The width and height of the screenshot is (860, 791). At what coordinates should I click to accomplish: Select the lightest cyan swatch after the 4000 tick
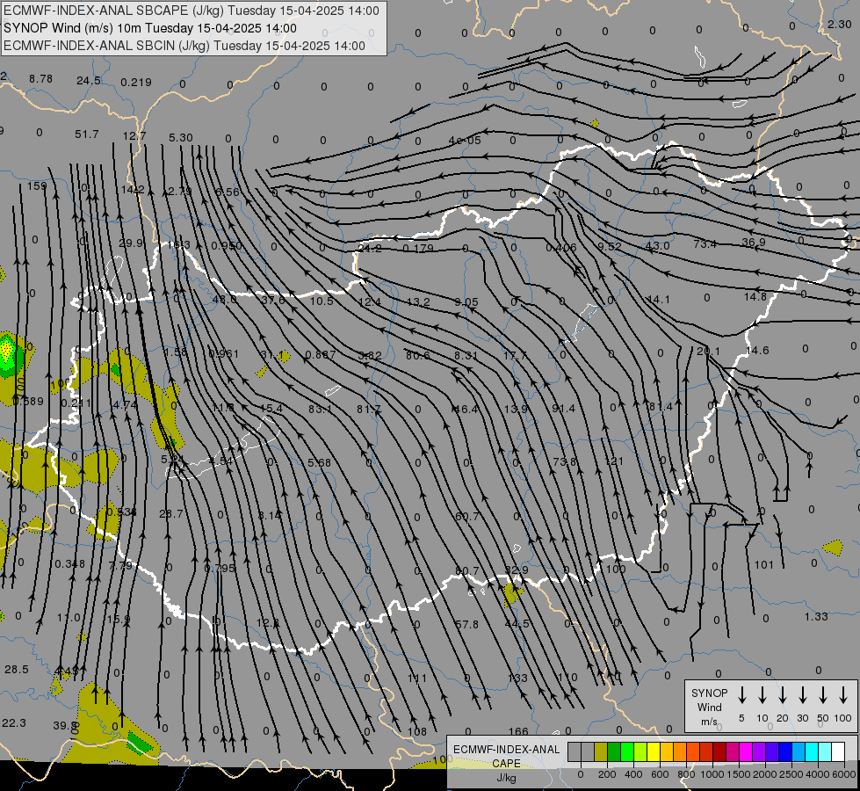825,751
